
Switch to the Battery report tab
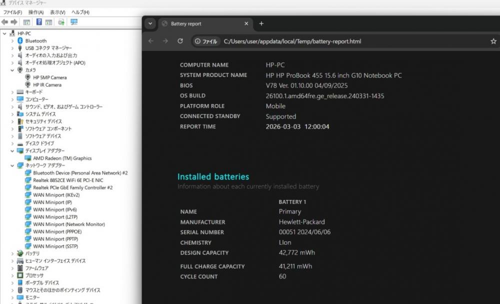click(205, 23)
